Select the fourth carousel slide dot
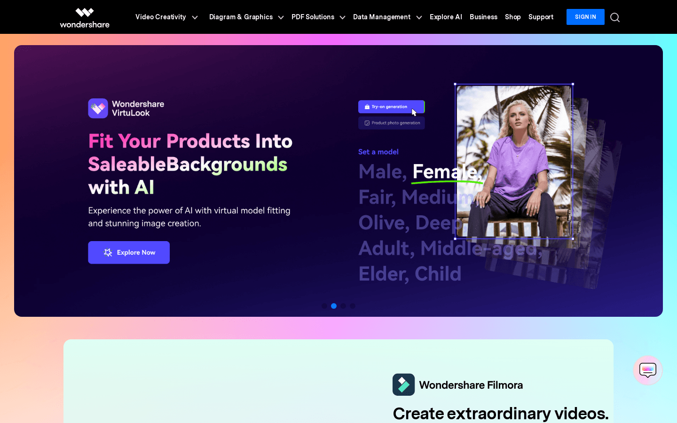 (353, 306)
